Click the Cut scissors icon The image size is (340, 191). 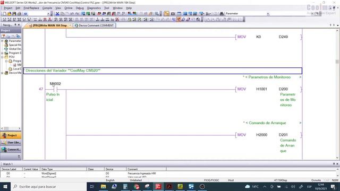[57, 14]
